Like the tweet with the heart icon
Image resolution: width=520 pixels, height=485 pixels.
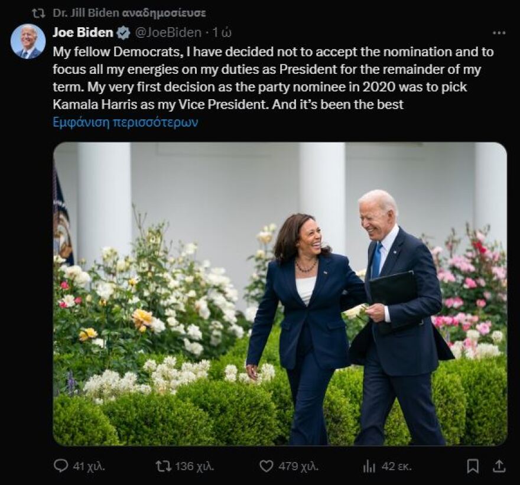coord(266,466)
